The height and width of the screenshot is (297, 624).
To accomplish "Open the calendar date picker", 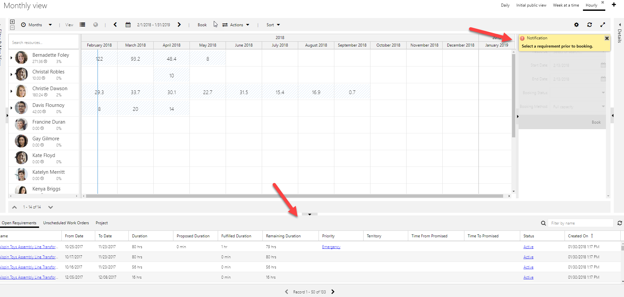I will coord(128,25).
